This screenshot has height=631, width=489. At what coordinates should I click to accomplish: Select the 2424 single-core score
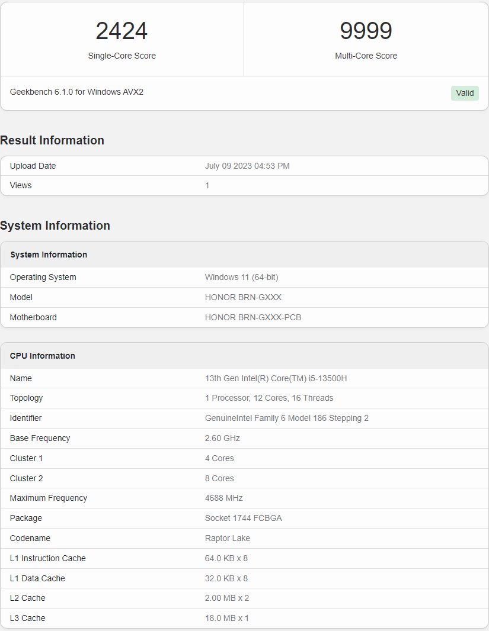(x=122, y=31)
